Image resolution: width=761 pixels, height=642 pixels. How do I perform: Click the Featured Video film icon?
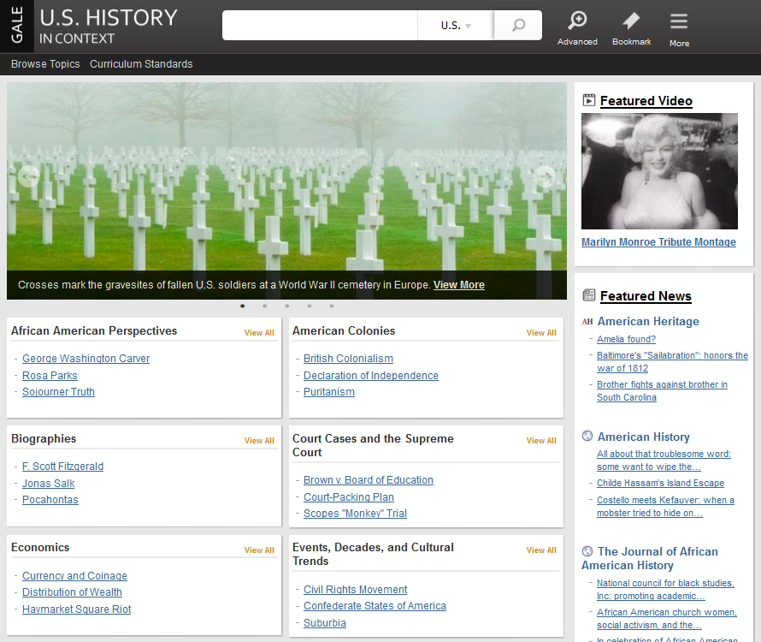point(589,100)
